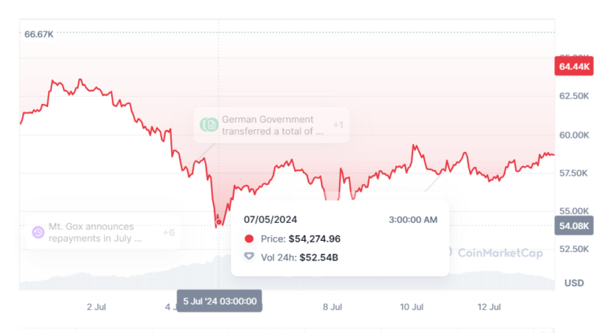Click the gray 54.08K price label
The height and width of the screenshot is (333, 600).
coord(574,225)
